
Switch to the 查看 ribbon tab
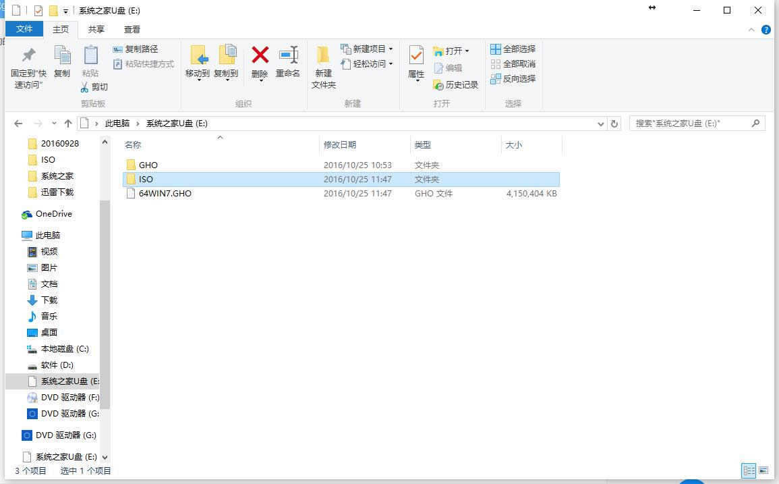point(132,29)
